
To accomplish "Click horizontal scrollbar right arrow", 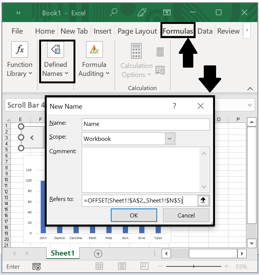I will coord(242,253).
